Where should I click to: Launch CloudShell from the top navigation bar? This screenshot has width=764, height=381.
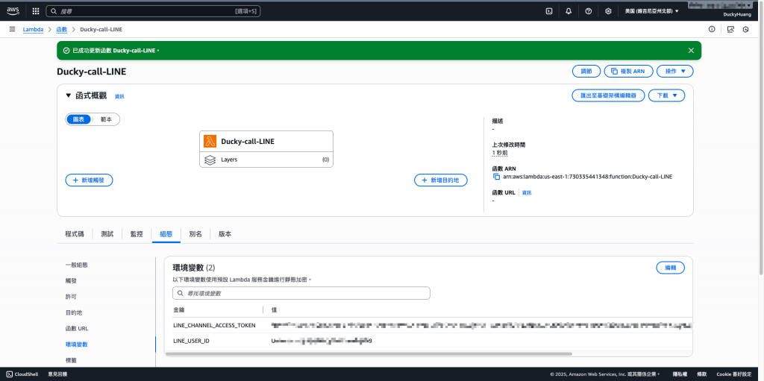(x=549, y=10)
